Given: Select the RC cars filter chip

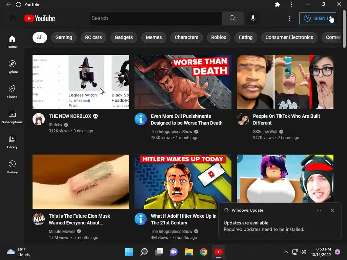Looking at the screenshot, I should [x=94, y=37].
